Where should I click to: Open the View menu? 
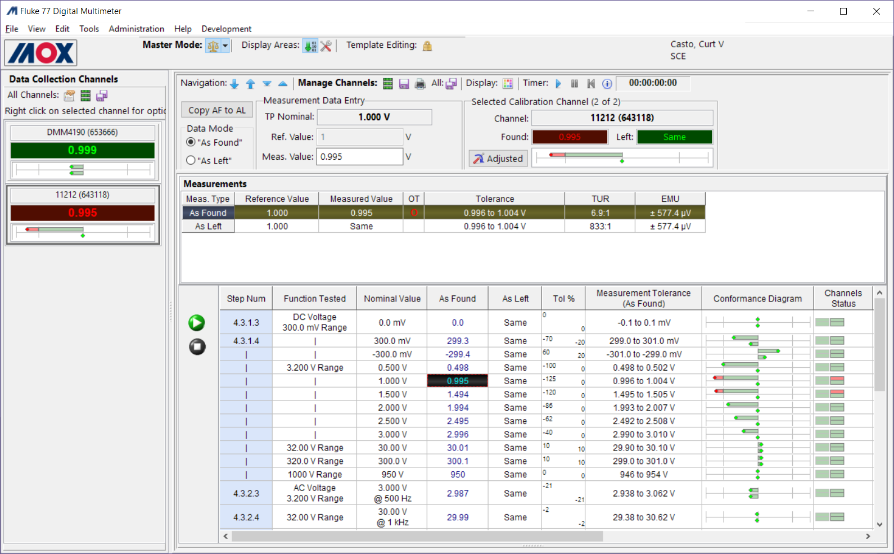[37, 29]
